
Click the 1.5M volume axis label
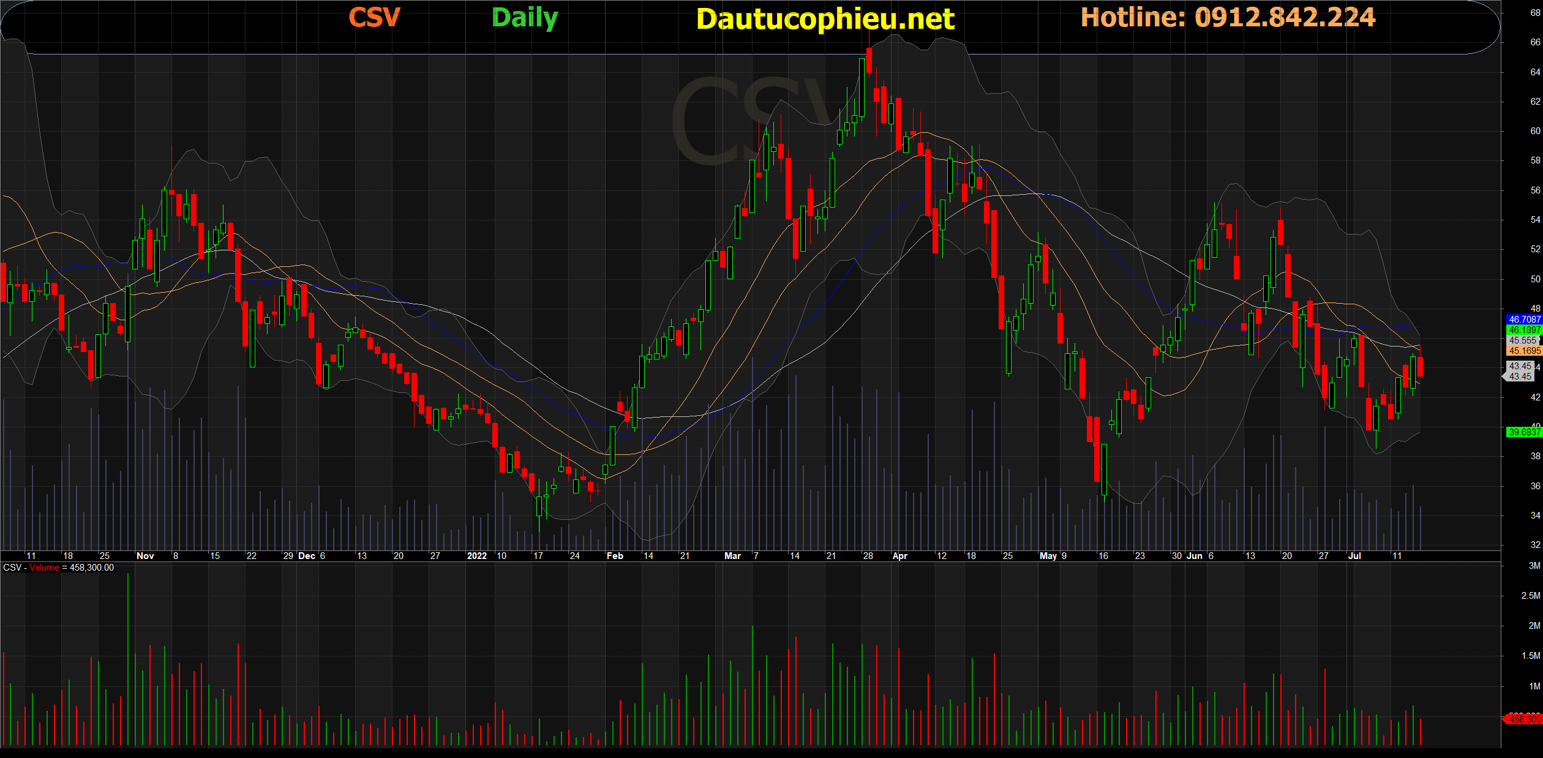point(1531,656)
